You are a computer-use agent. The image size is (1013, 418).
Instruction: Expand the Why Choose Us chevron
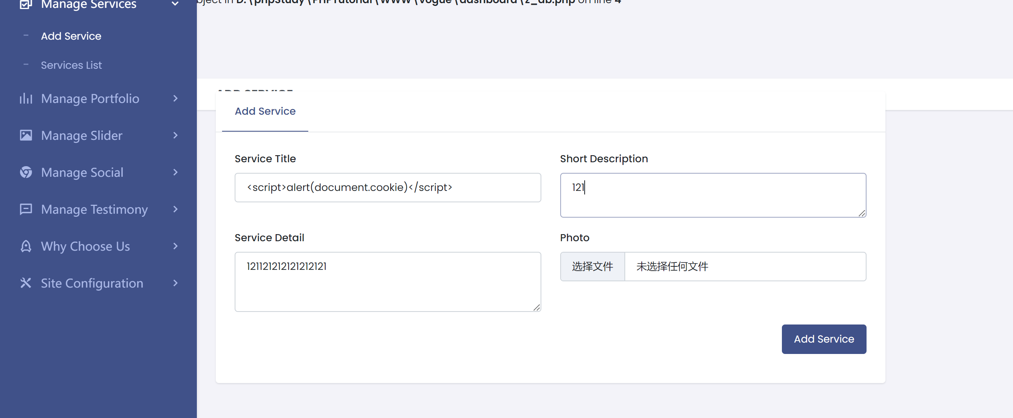coord(176,246)
